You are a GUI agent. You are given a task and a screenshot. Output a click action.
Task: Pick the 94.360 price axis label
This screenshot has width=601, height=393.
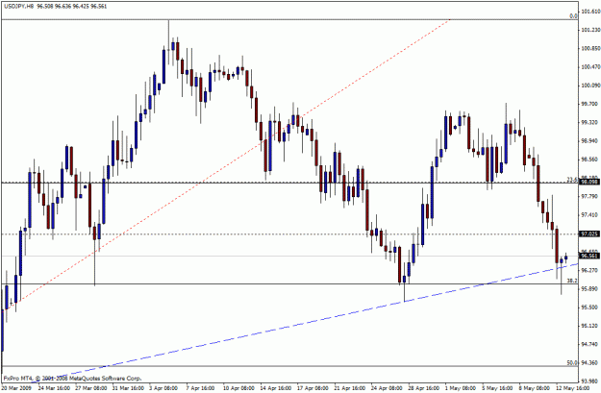[x=590, y=363]
